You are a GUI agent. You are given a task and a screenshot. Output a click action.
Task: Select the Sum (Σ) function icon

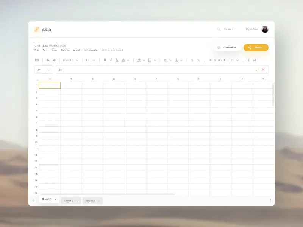point(248,60)
